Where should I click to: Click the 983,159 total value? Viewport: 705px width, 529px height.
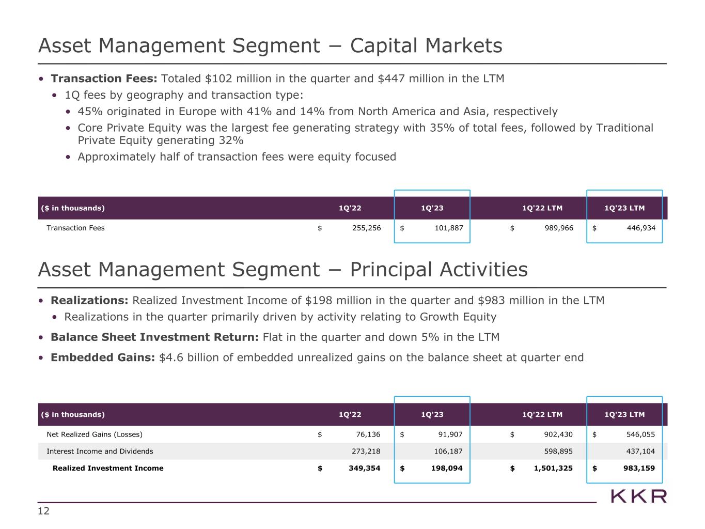[x=639, y=468]
